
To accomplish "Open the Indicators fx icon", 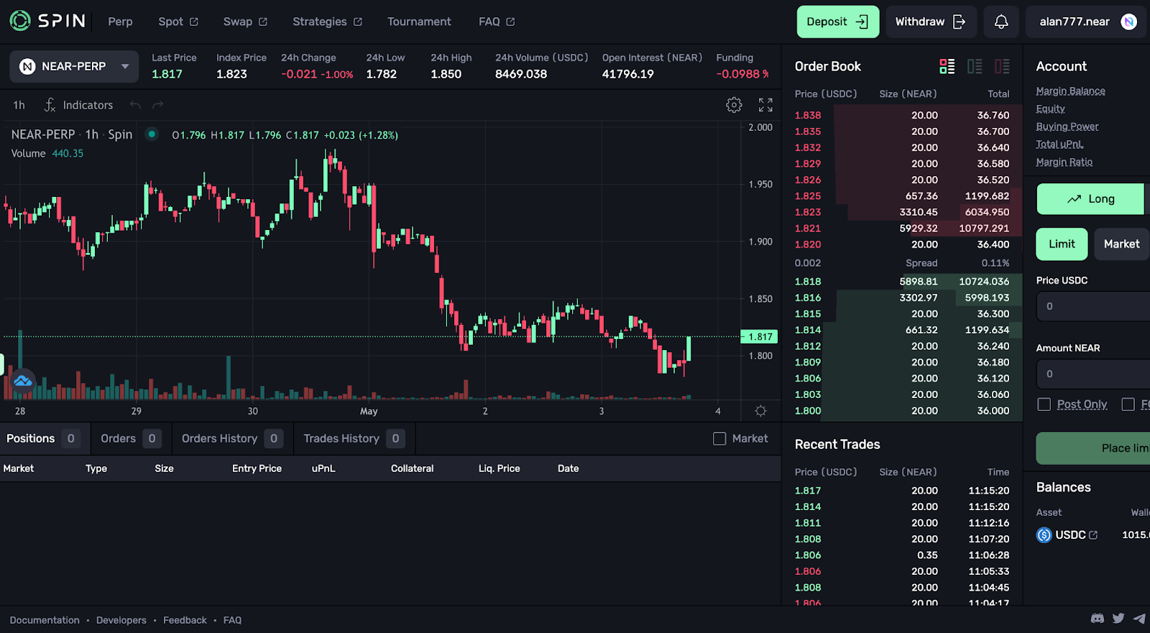I will [x=50, y=105].
